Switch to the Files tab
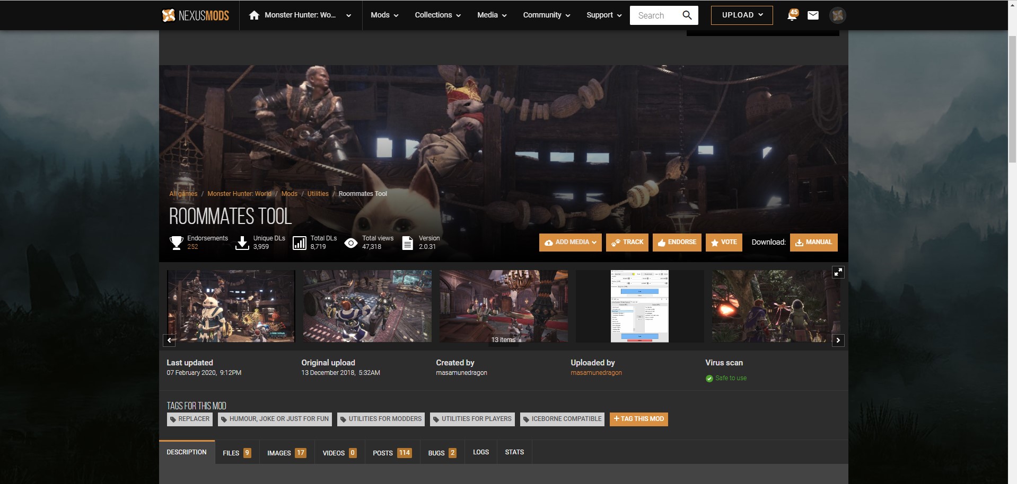 237,453
